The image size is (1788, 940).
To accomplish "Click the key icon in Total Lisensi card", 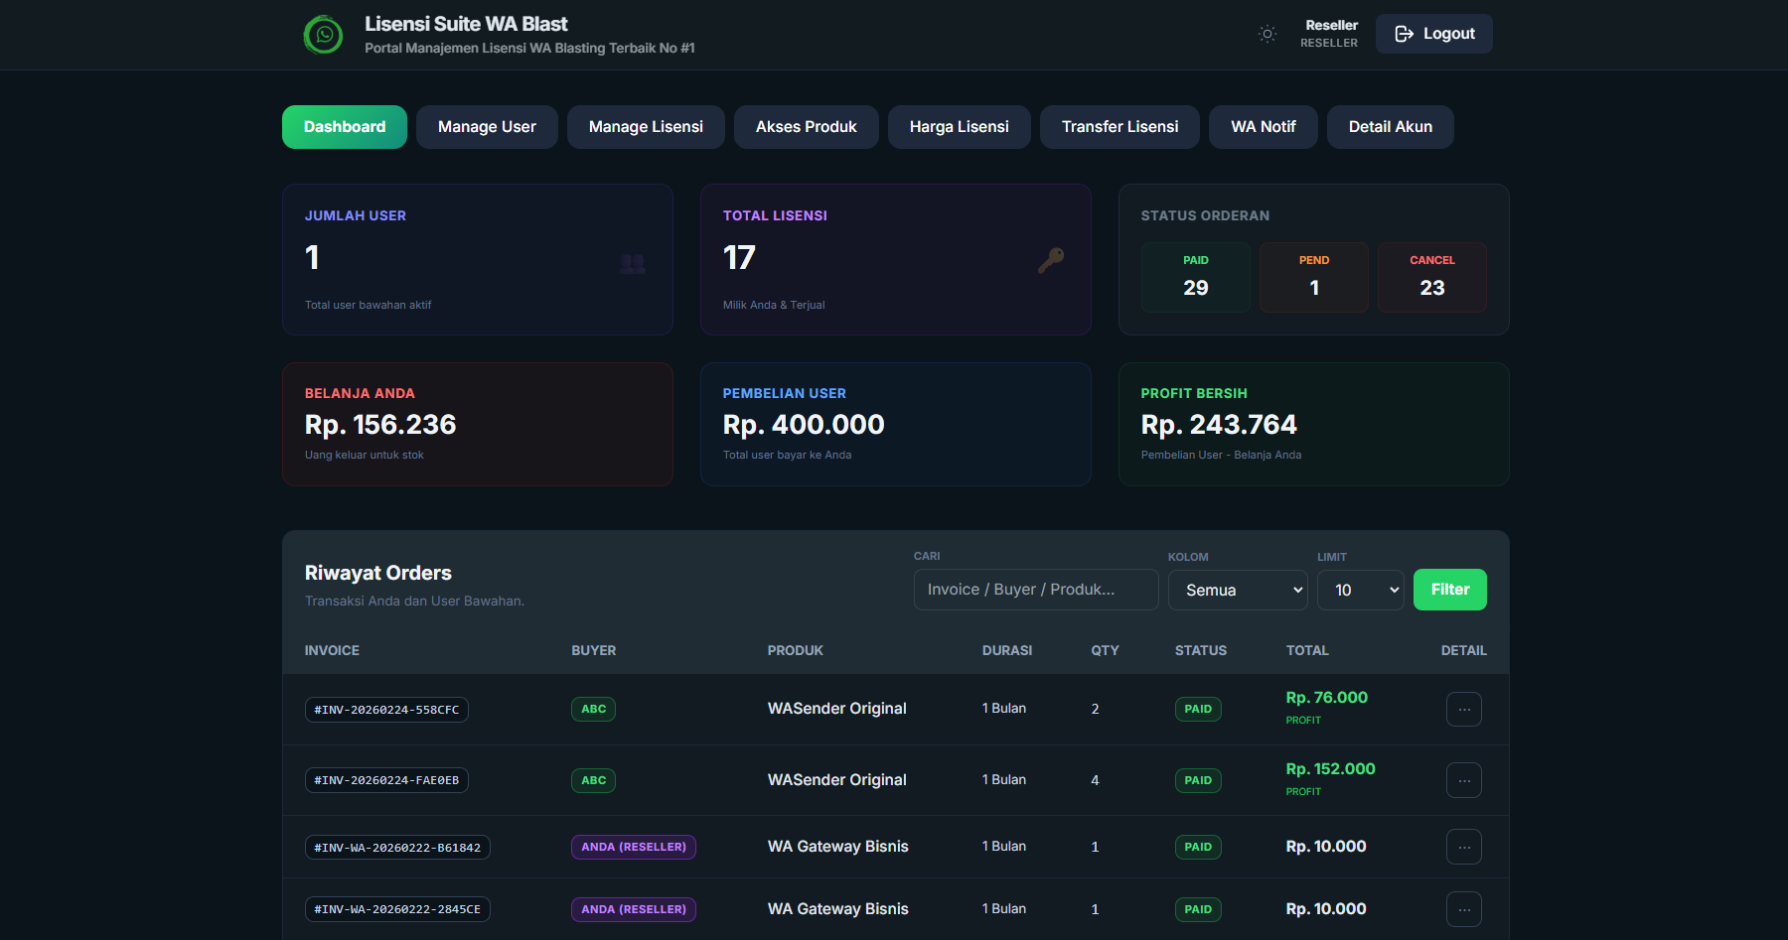I will [1050, 260].
